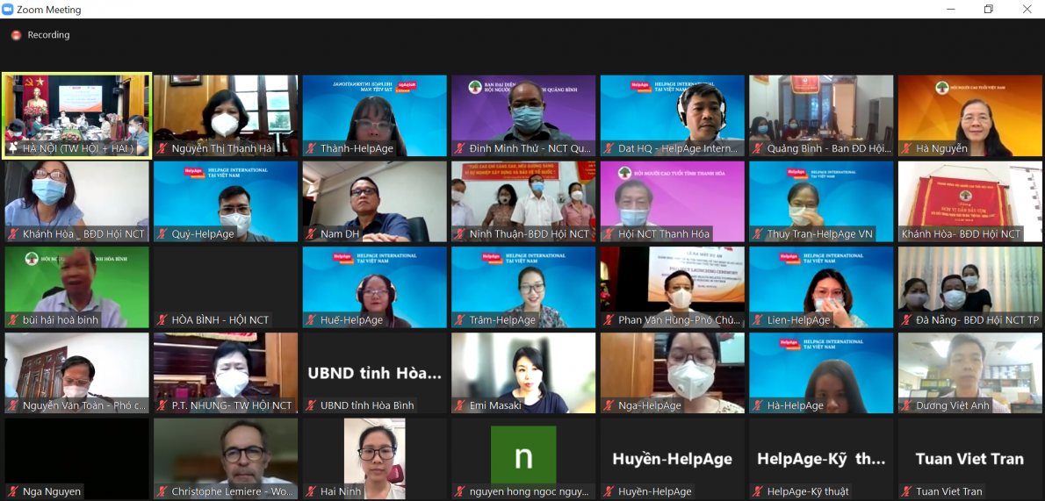Select Dat HQ - HelpAge video tile
Image resolution: width=1045 pixels, height=501 pixels.
pos(672,114)
